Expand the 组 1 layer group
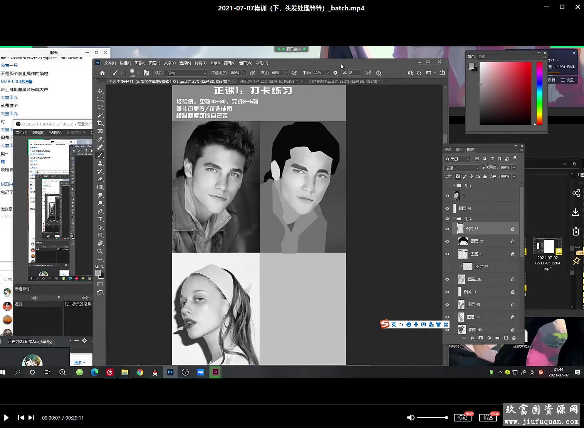This screenshot has height=428, width=584. coord(454,186)
